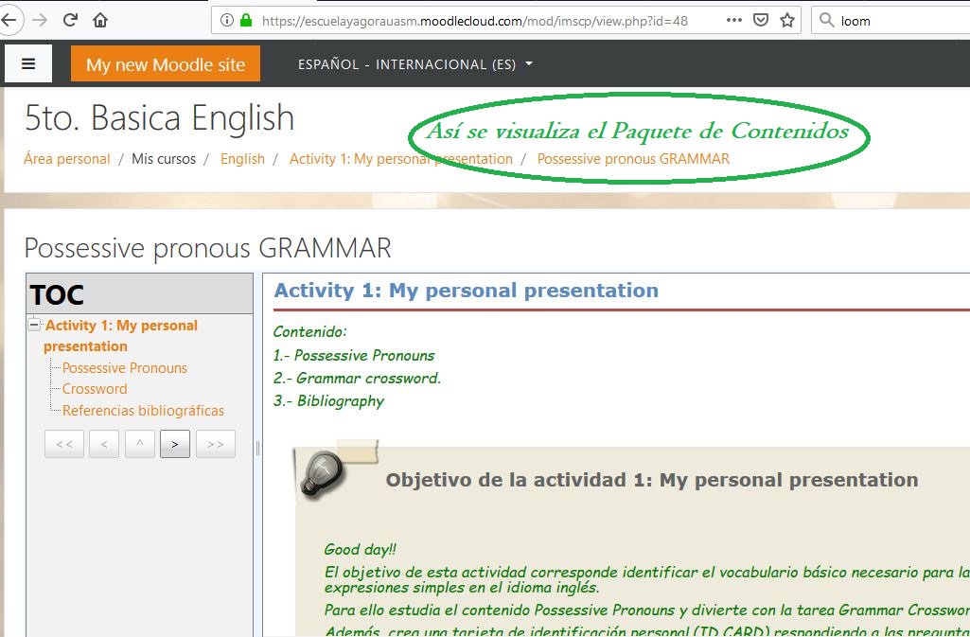The height and width of the screenshot is (637, 970).
Task: Bookmark this page with the star icon
Action: 787,21
